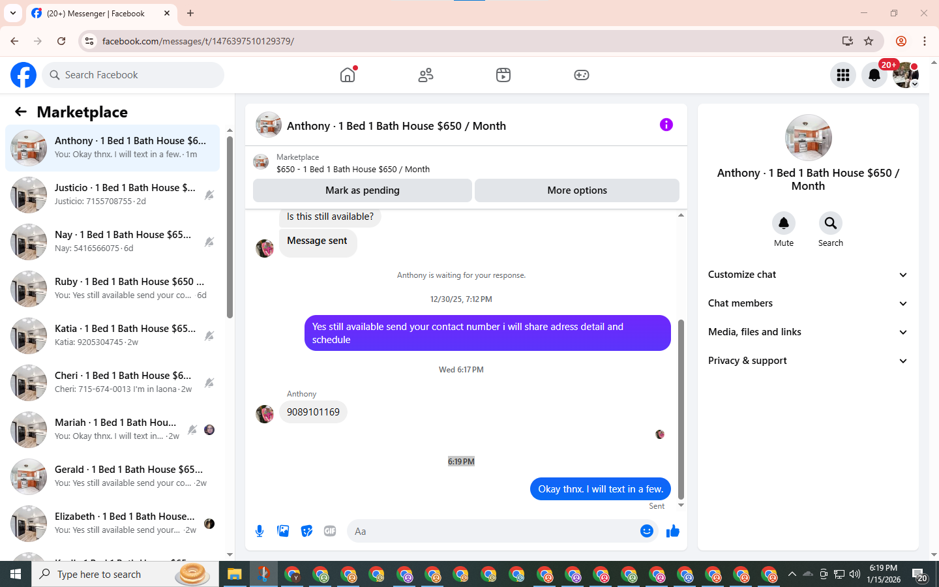Open a new browser tab
Image resolution: width=939 pixels, height=587 pixels.
pyautogui.click(x=190, y=13)
